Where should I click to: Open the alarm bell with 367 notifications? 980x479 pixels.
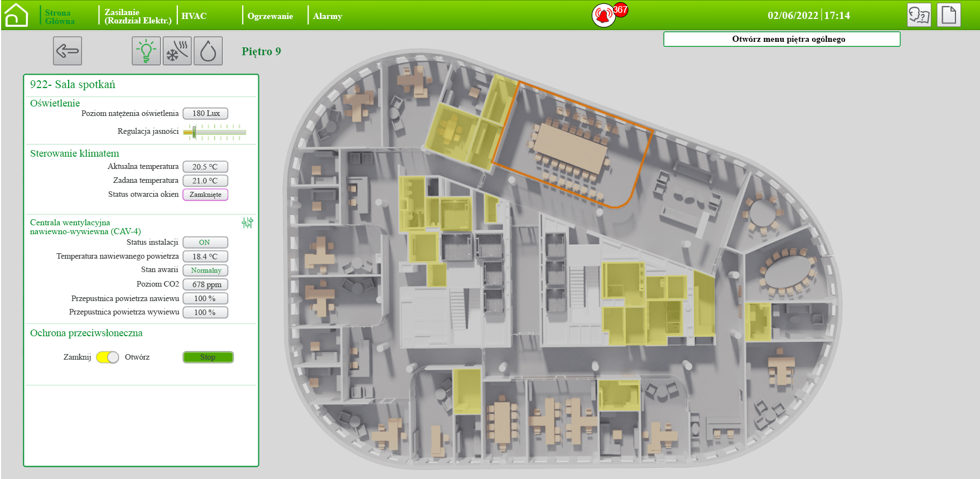[x=604, y=15]
